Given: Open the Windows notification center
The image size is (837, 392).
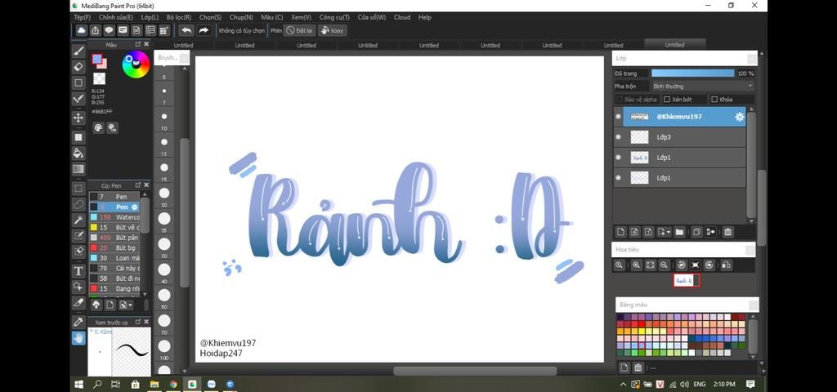Looking at the screenshot, I should click(750, 384).
